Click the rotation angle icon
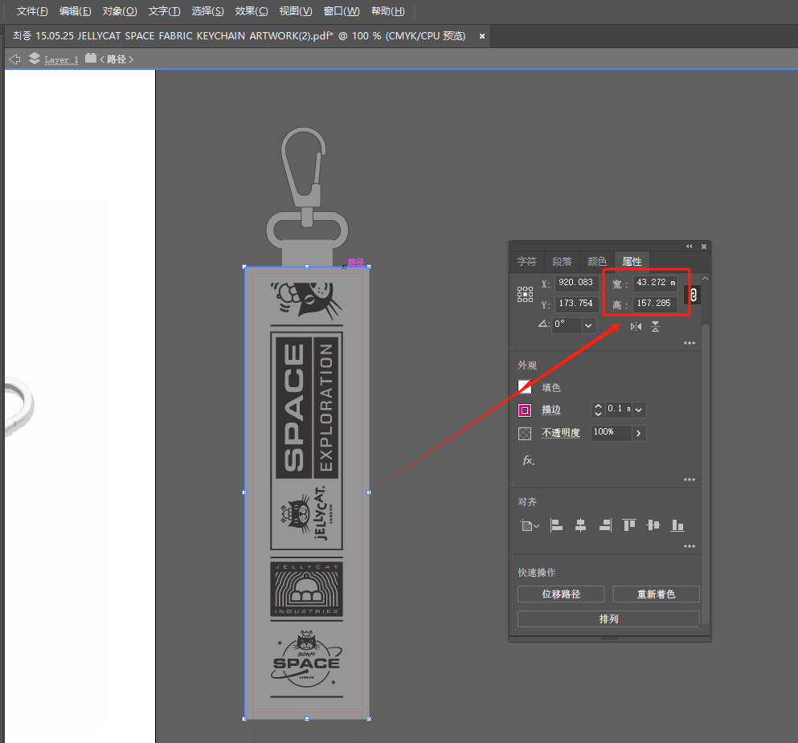Image resolution: width=798 pixels, height=743 pixels. [543, 324]
